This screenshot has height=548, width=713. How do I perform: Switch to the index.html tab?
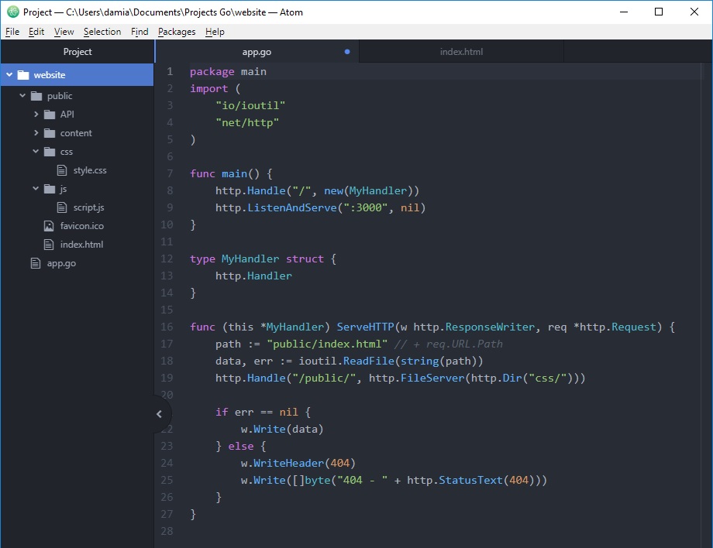click(x=461, y=52)
